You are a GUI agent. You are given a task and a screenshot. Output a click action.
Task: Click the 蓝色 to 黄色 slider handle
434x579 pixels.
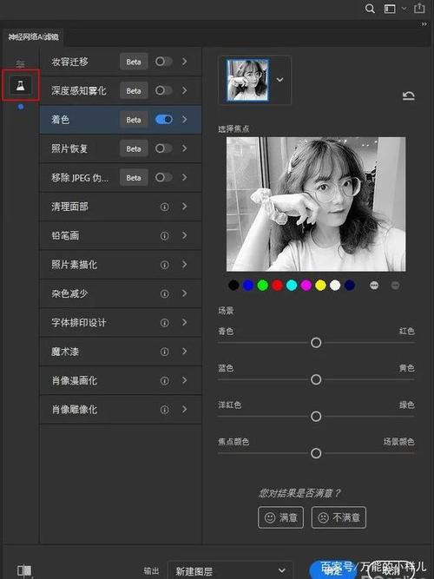(316, 379)
